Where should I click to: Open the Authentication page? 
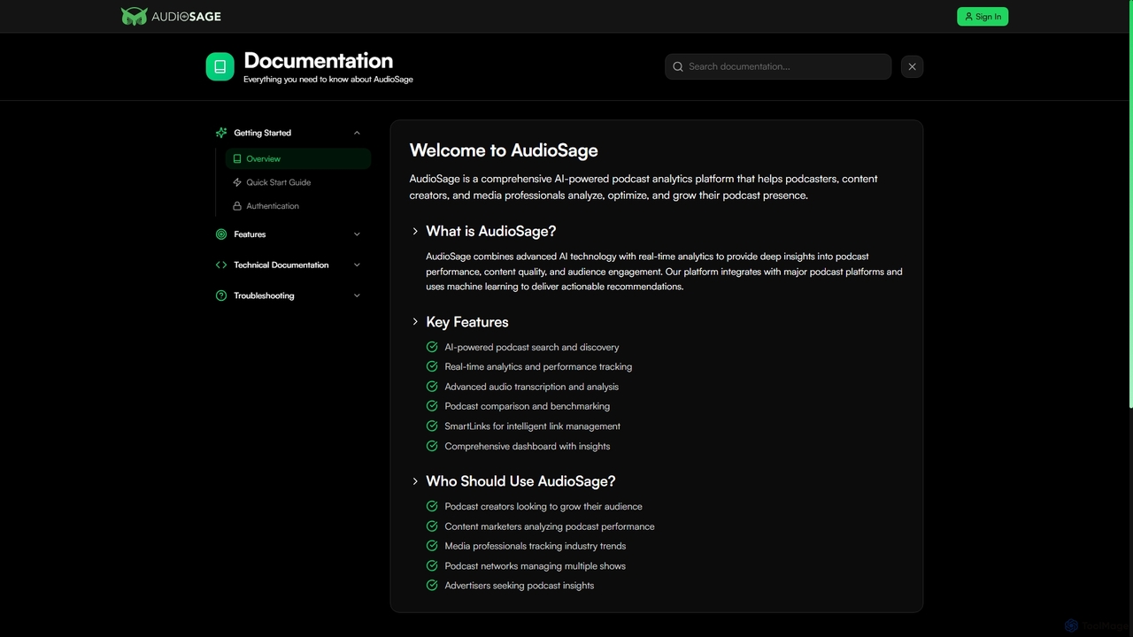[x=298, y=206]
